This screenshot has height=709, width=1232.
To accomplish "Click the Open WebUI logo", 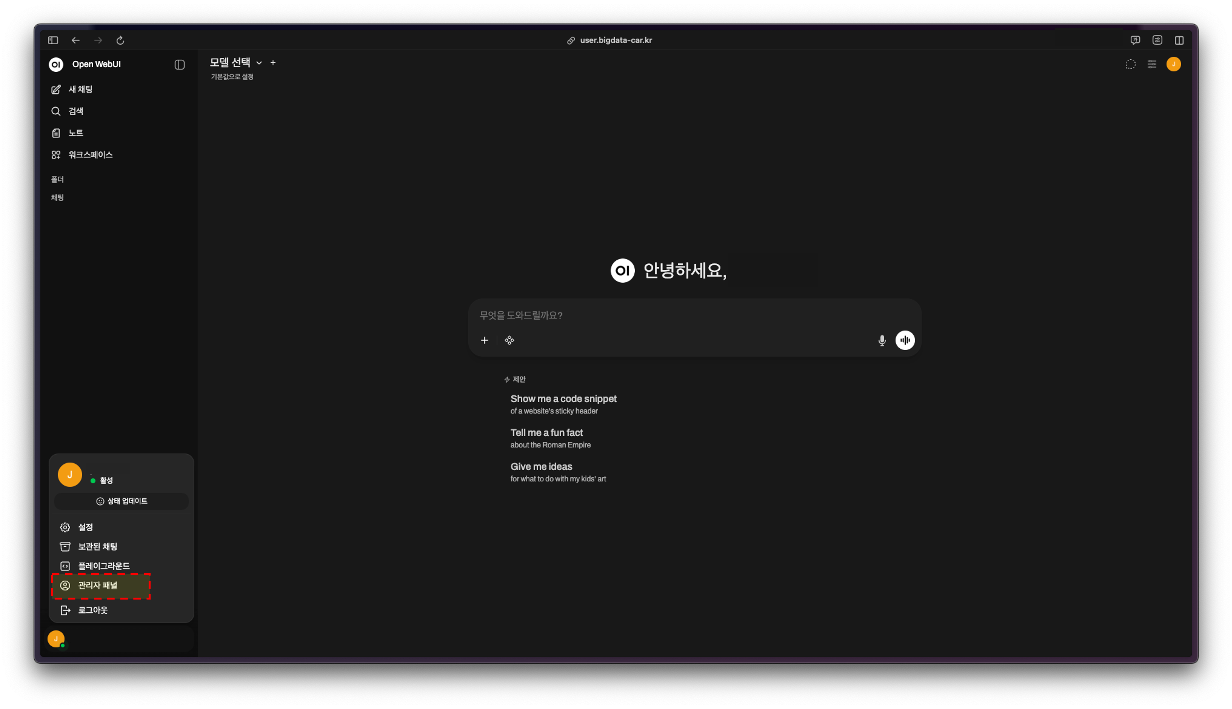I will [56, 64].
